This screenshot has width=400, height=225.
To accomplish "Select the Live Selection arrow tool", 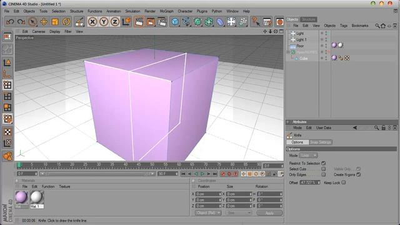I will (32, 22).
